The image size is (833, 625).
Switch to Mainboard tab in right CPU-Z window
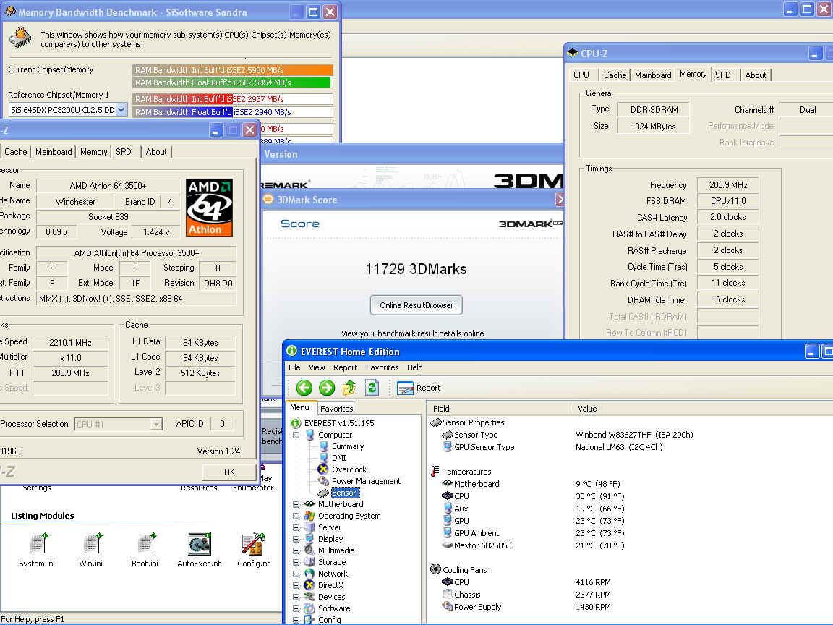[653, 75]
